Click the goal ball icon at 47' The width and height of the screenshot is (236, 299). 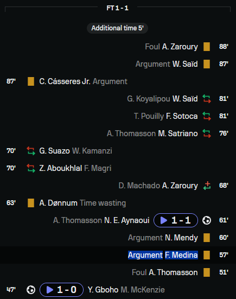pos(31,290)
